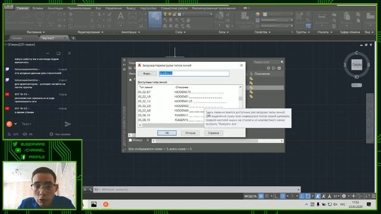
Task: Click the layer search magnifier icon
Action: [282, 62]
